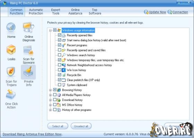Check Recently opened and saved files
This screenshot has width=194, height=138.
[x=60, y=50]
